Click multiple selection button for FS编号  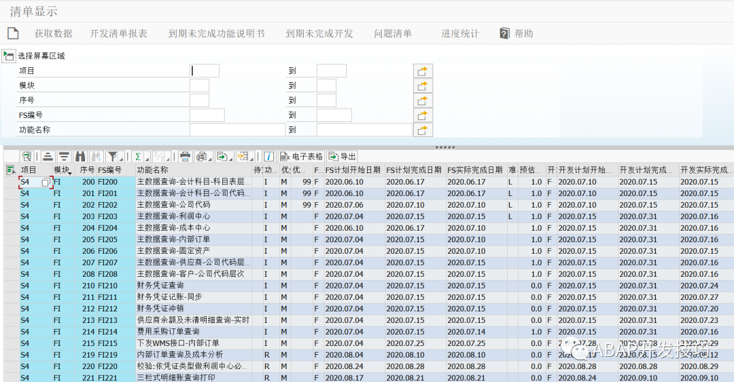(x=423, y=115)
